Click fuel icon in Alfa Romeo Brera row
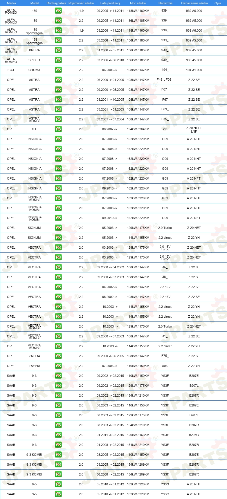 pos(58,50)
